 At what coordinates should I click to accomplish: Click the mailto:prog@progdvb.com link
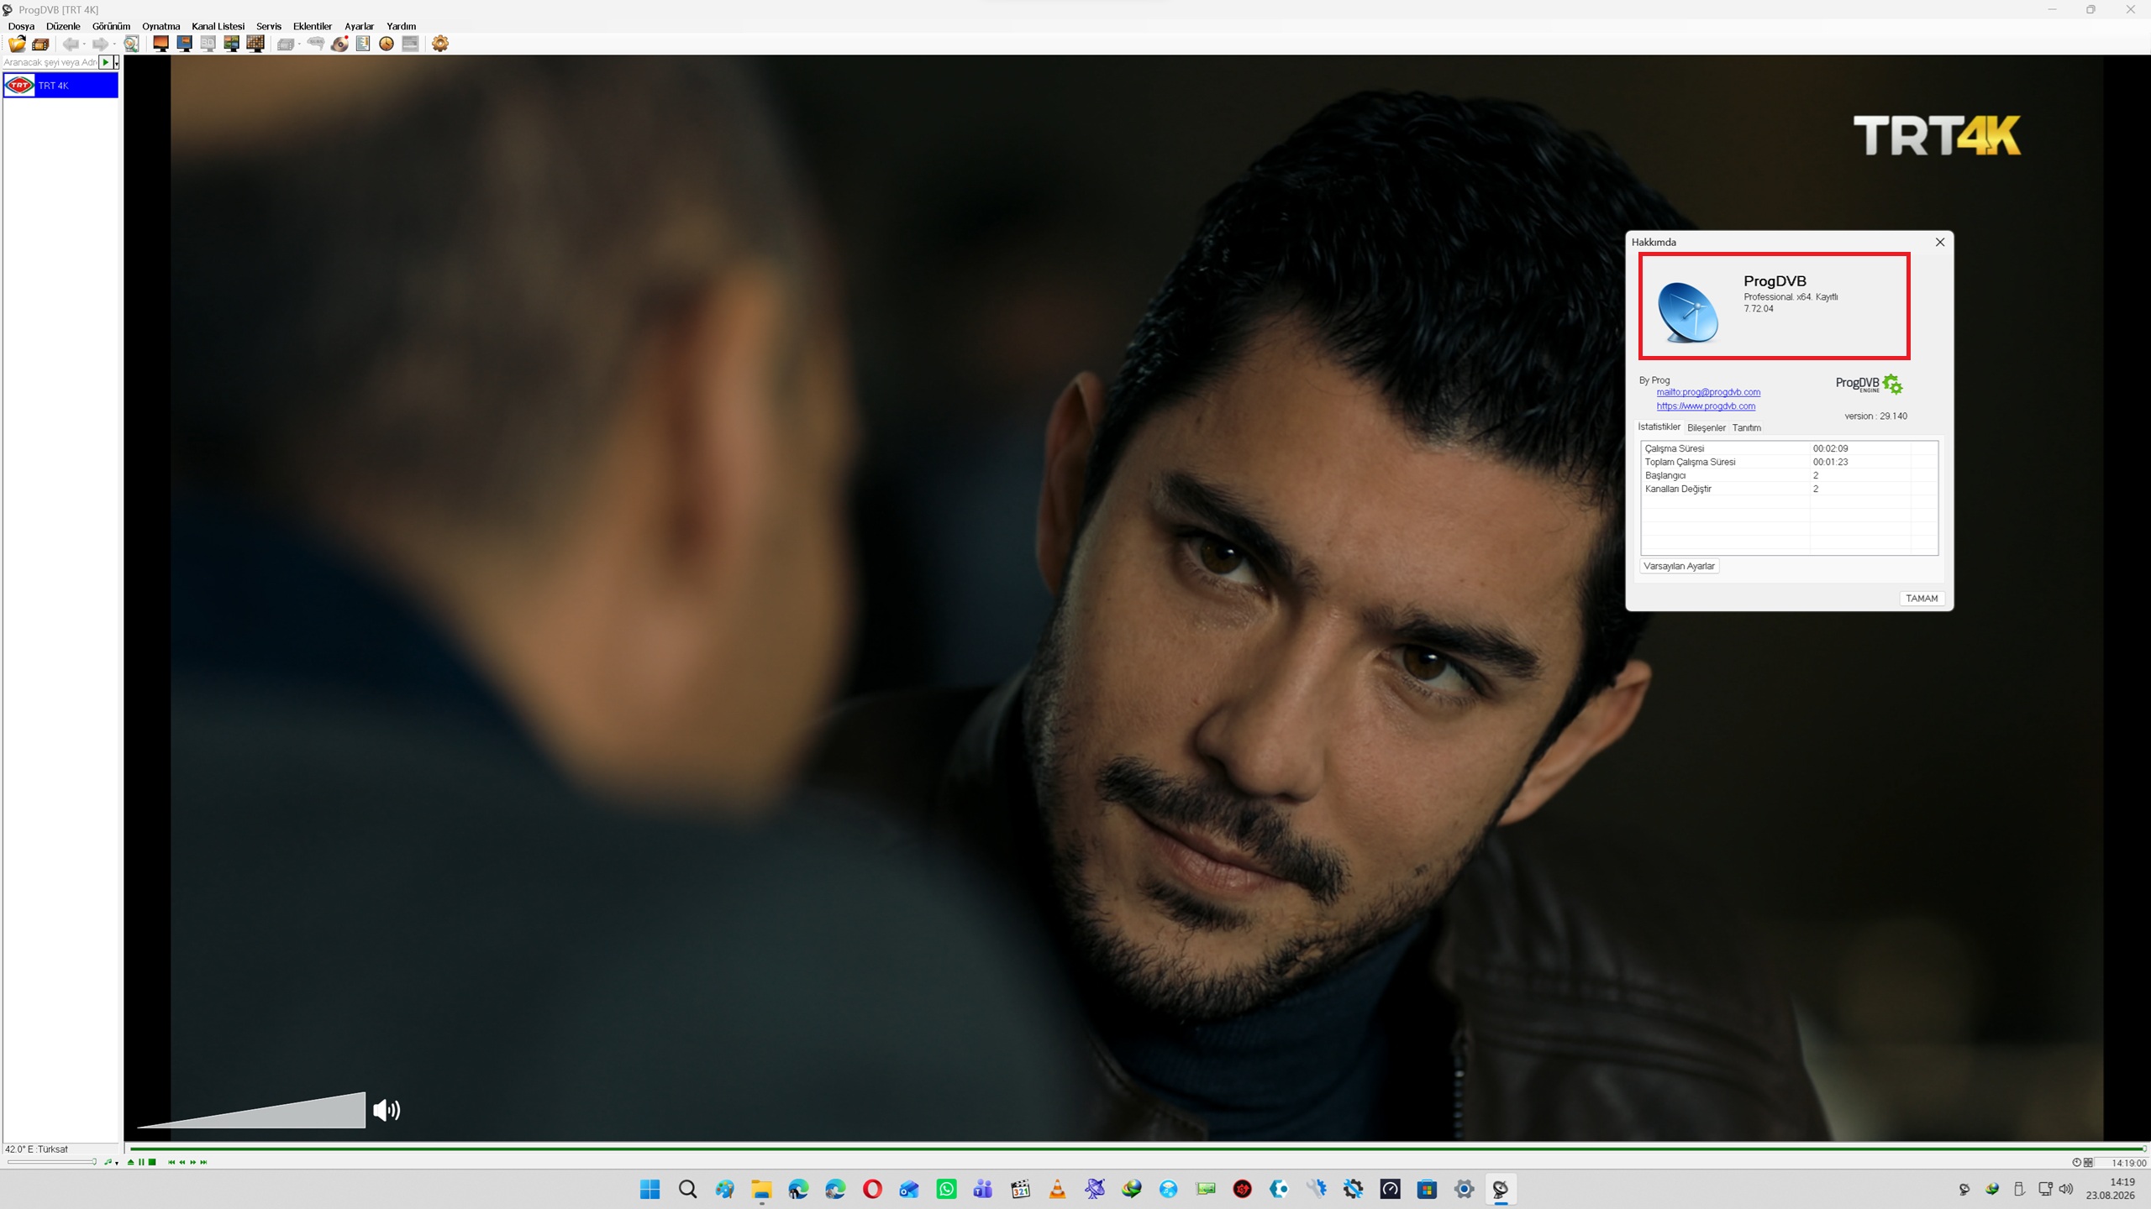click(1708, 392)
